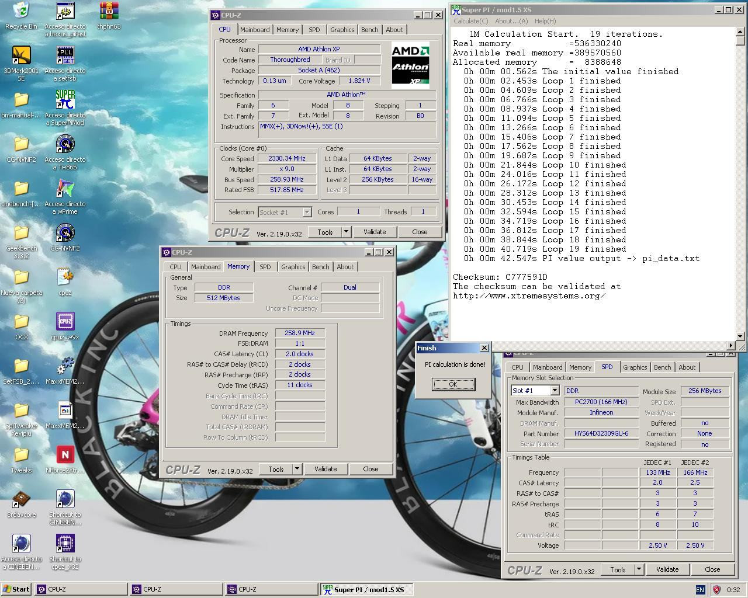Switch to SPD tab in the Memory window
This screenshot has height=598, width=748.
[265, 267]
